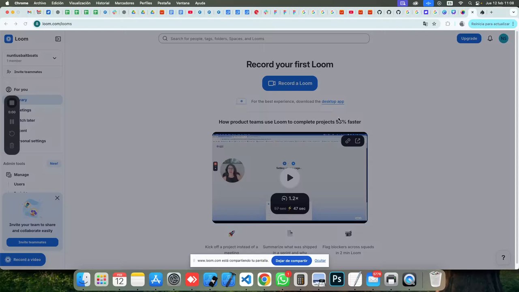Open the Marcadores menu
Screen dimensions: 519x292
(x=124, y=3)
